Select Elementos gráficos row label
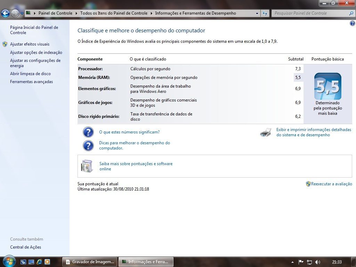The height and width of the screenshot is (267, 356). tap(97, 89)
